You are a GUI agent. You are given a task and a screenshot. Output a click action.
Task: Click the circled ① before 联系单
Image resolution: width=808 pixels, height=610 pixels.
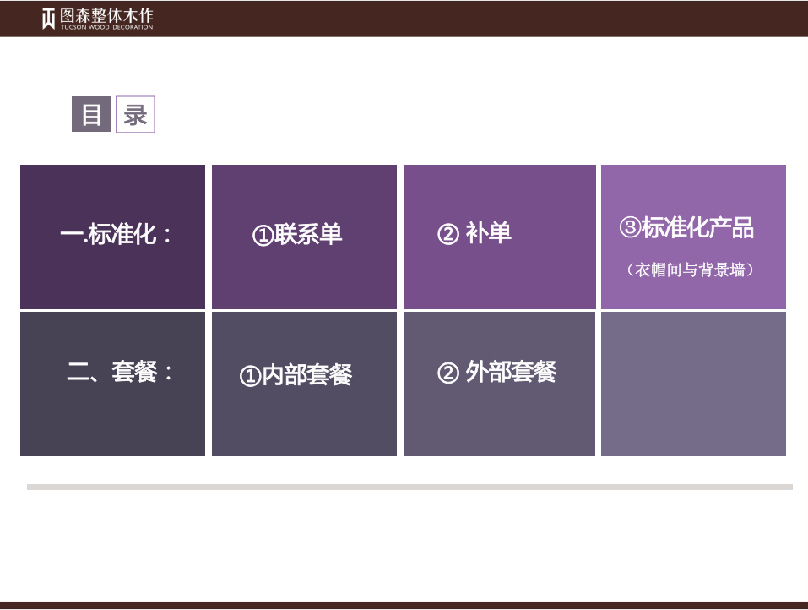pos(262,236)
